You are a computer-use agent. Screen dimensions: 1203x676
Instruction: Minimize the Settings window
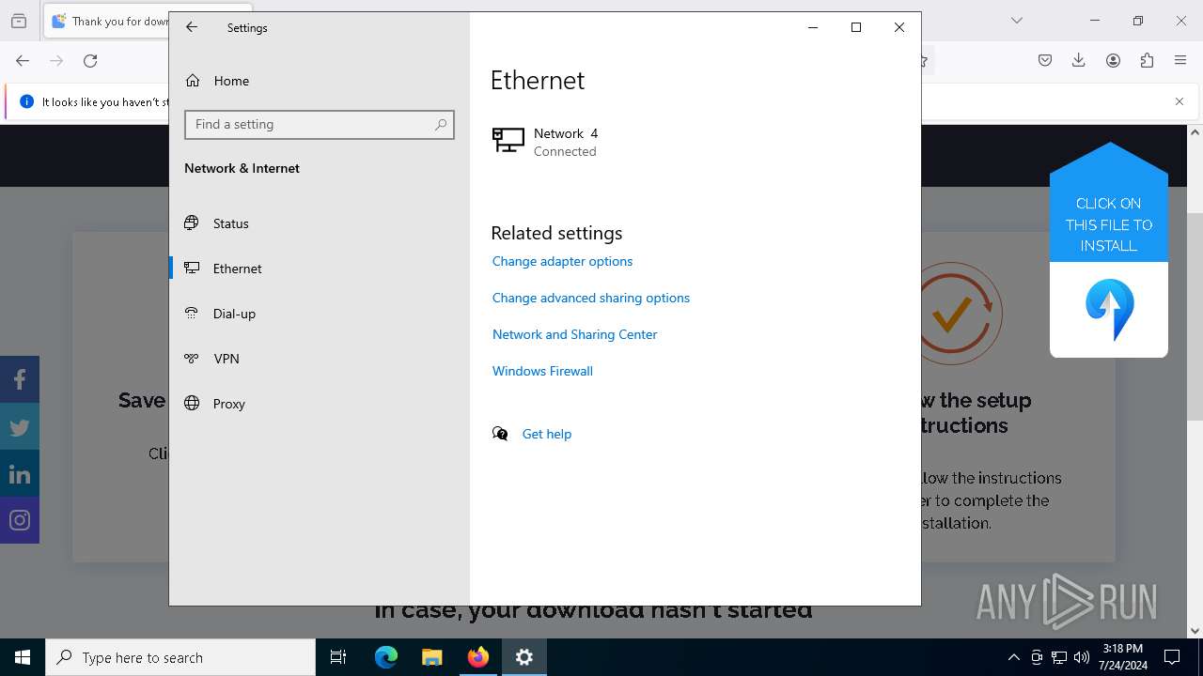tap(813, 27)
